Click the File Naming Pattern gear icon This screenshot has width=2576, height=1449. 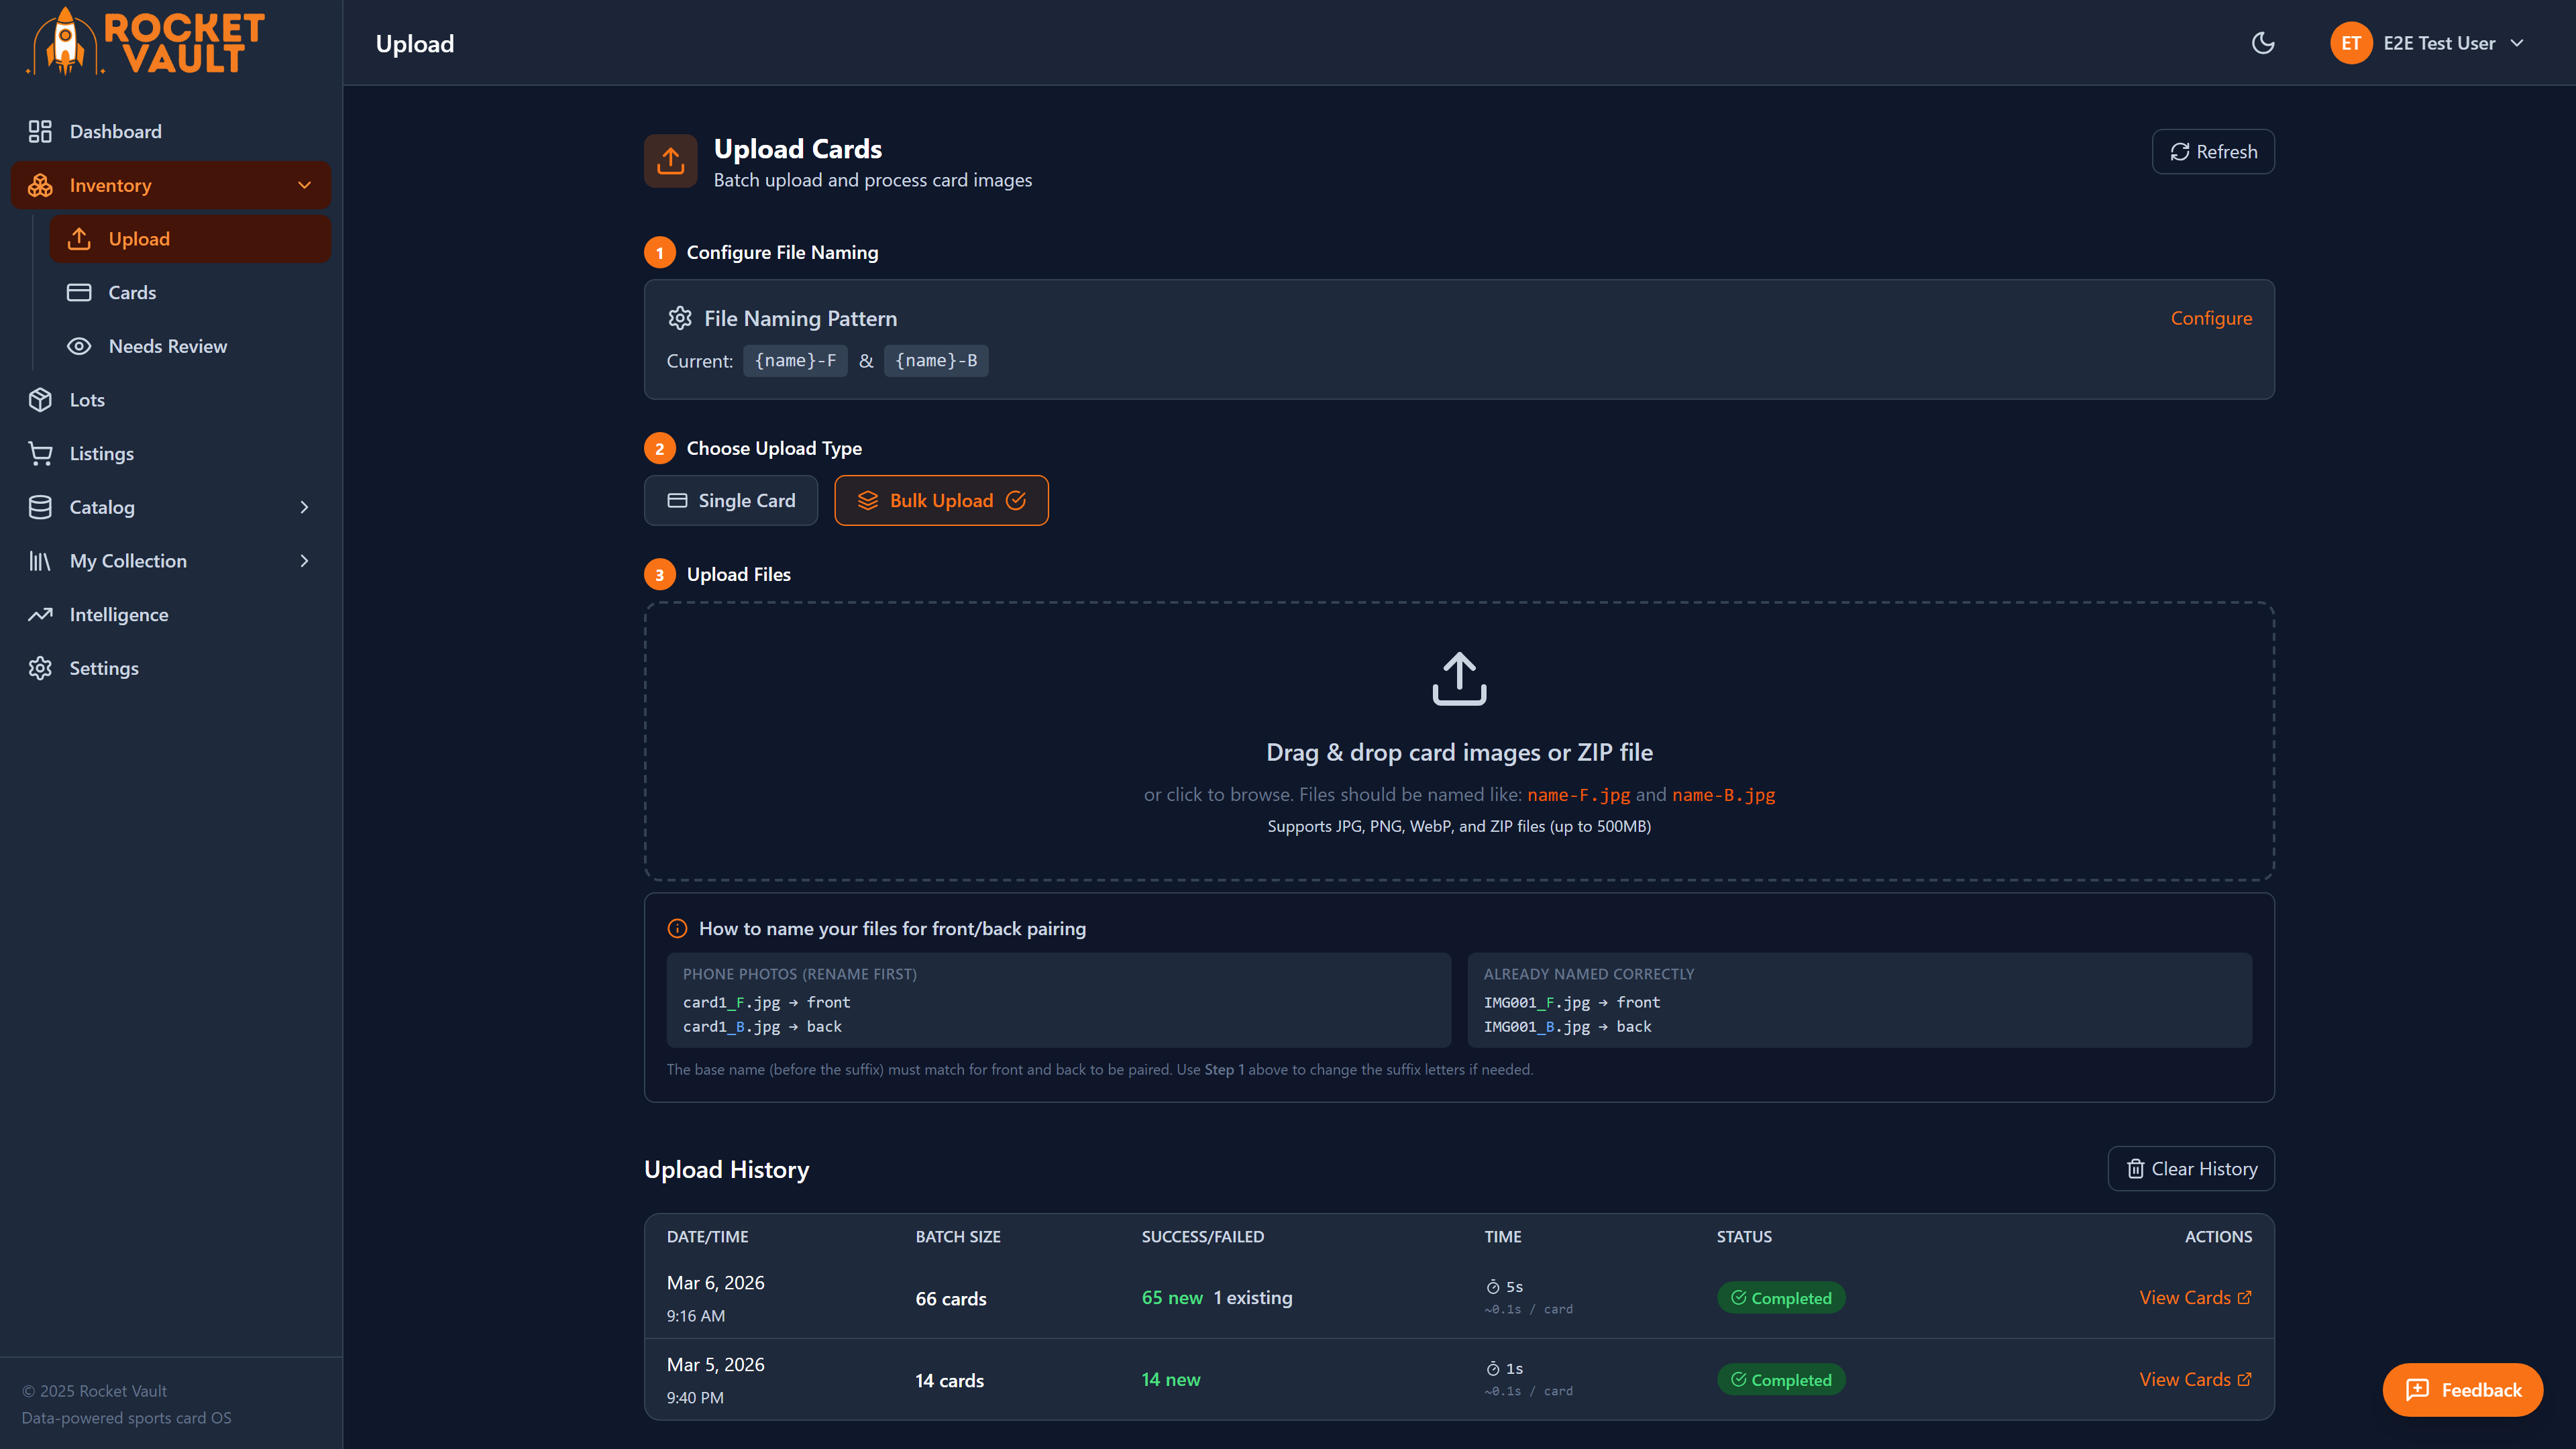[680, 318]
